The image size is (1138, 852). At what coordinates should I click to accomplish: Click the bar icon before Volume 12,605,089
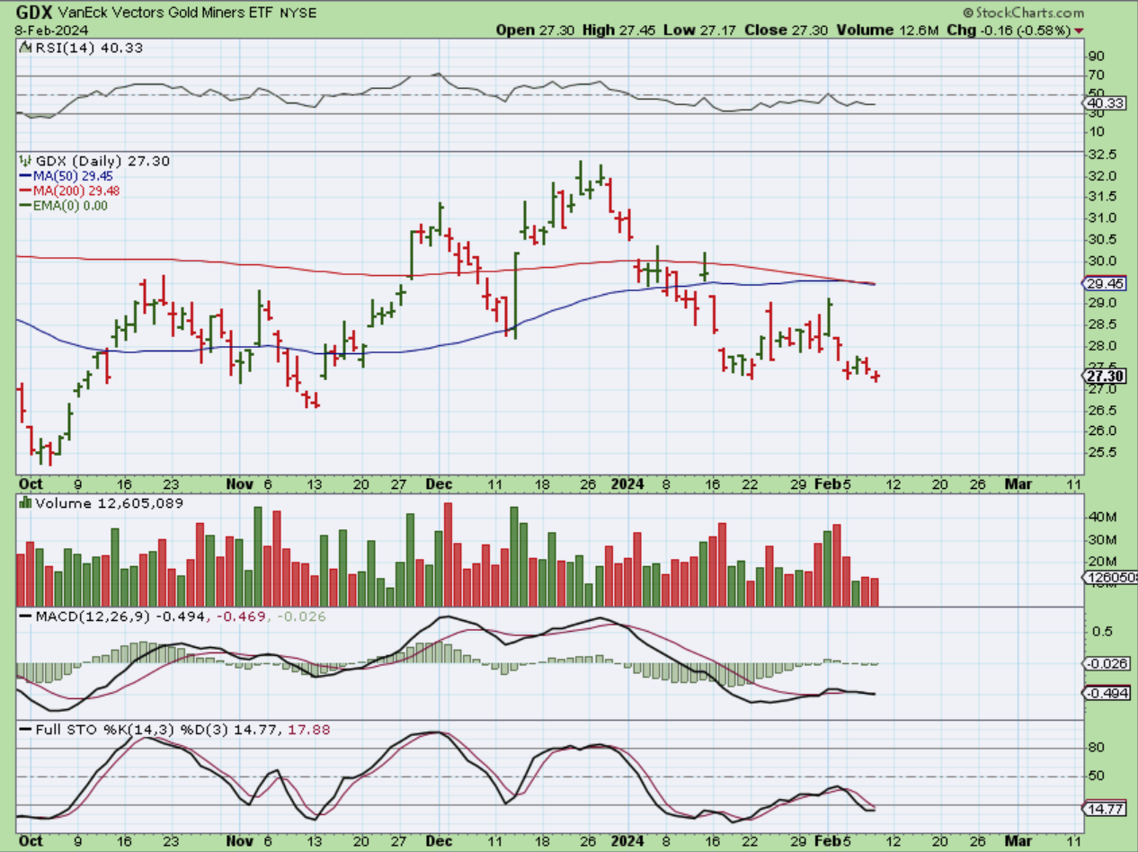25,503
